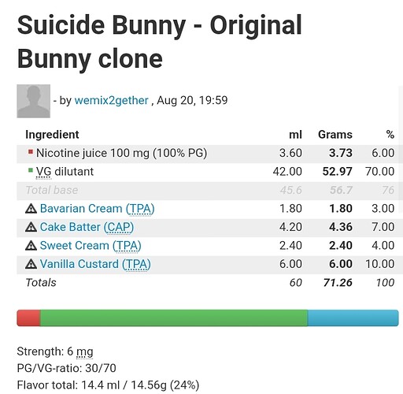Click the Ingredient column header
Image resolution: width=403 pixels, height=394 pixels.
tap(52, 135)
